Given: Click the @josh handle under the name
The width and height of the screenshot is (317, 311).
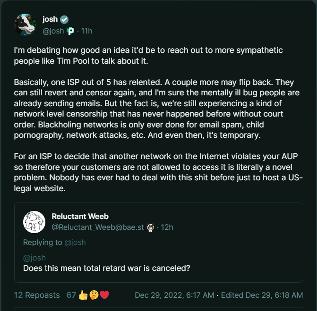Looking at the screenshot, I should 53,31.
